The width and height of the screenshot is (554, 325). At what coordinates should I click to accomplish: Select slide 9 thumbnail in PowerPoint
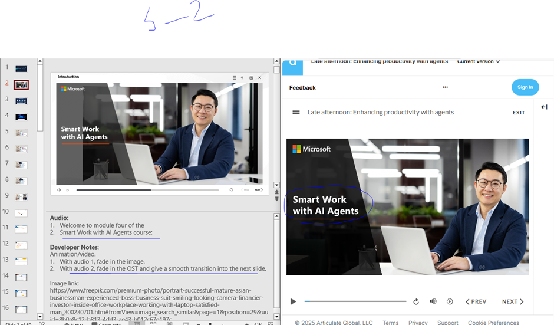(21, 197)
